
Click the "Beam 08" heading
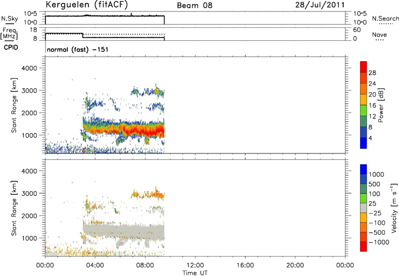[x=195, y=5]
